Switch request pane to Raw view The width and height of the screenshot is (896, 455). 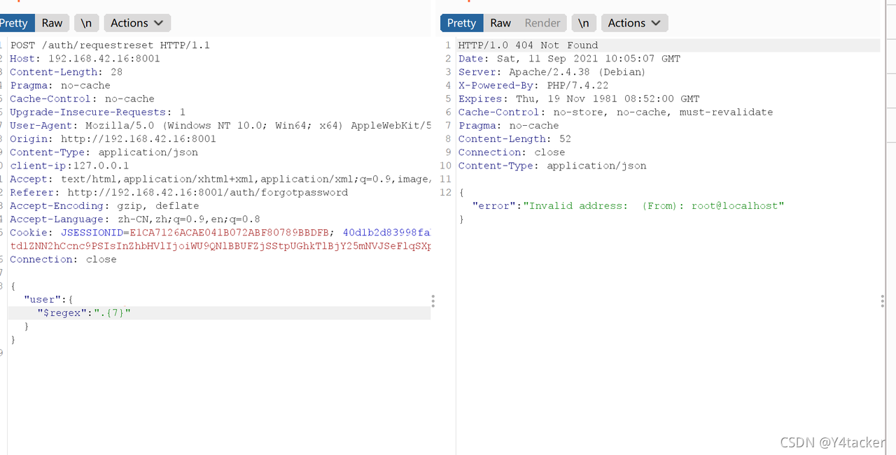52,23
